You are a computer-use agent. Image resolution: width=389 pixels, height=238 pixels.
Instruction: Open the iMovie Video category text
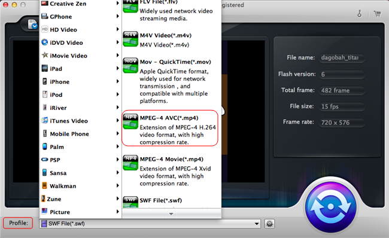click(x=68, y=56)
